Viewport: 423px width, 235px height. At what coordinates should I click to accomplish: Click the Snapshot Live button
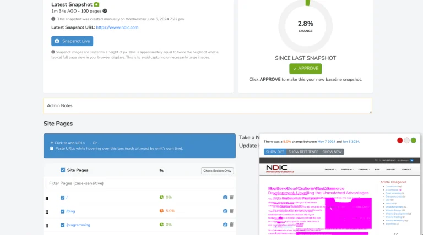pos(72,41)
